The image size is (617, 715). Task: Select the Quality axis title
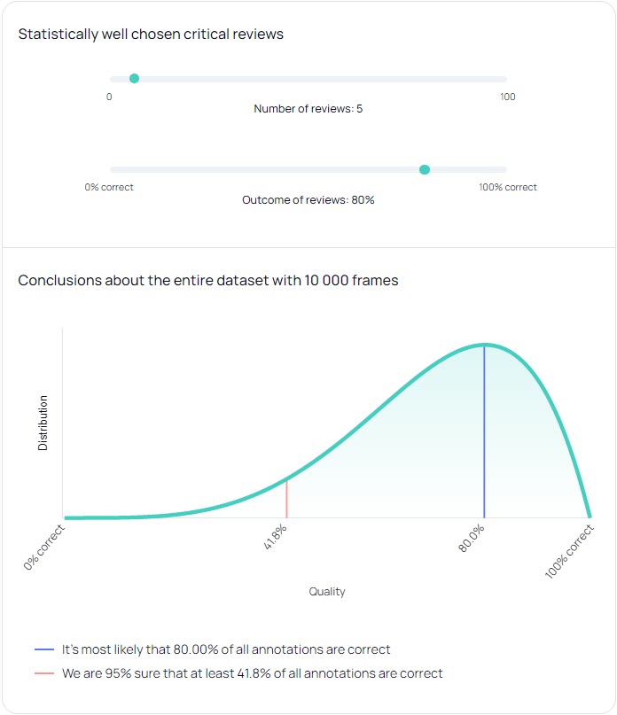pyautogui.click(x=327, y=591)
